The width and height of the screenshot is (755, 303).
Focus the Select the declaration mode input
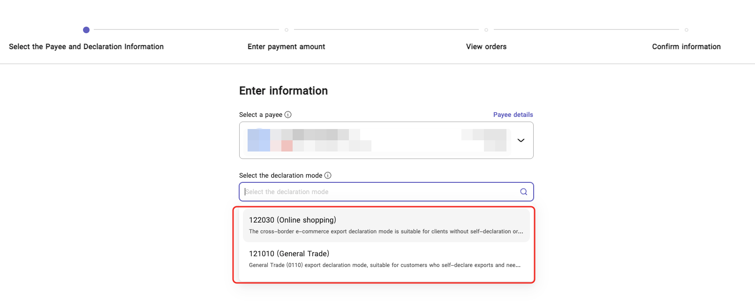[x=380, y=192]
